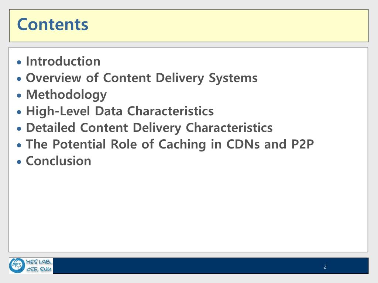378x283 pixels.
Task: Click the bullet dot before Introduction
Action: pyautogui.click(x=19, y=62)
